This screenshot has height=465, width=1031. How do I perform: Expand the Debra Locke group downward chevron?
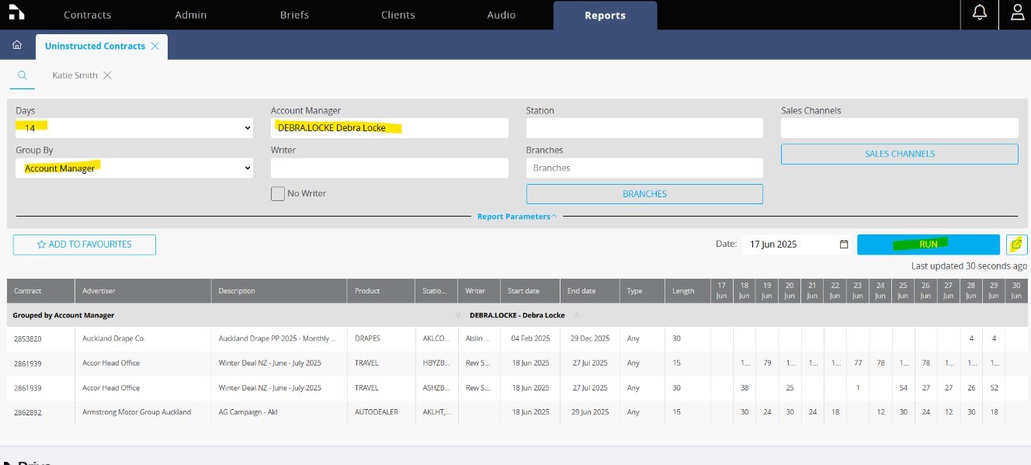(458, 315)
